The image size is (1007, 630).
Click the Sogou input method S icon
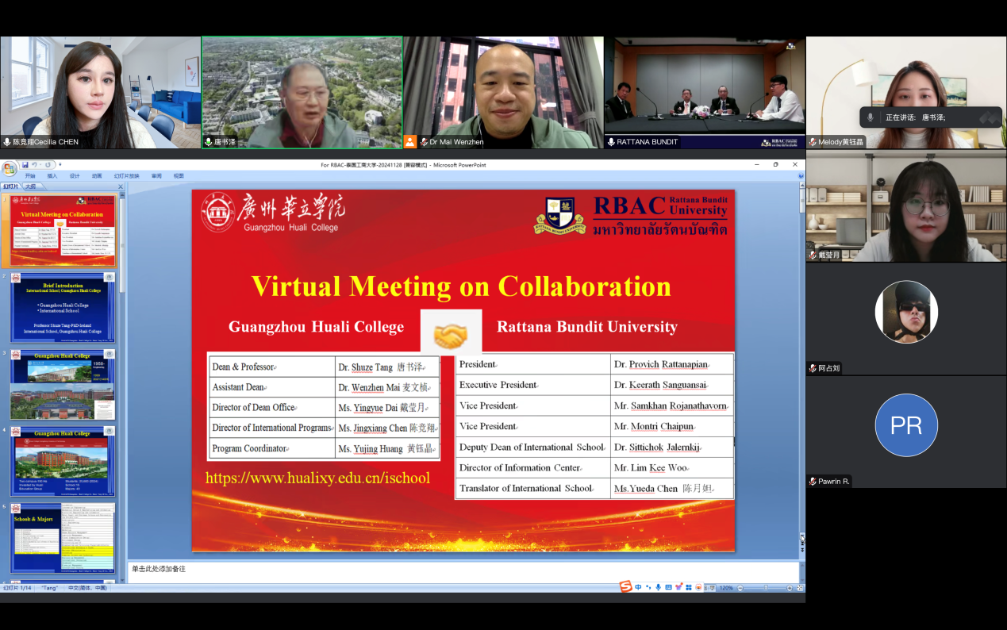(x=625, y=586)
